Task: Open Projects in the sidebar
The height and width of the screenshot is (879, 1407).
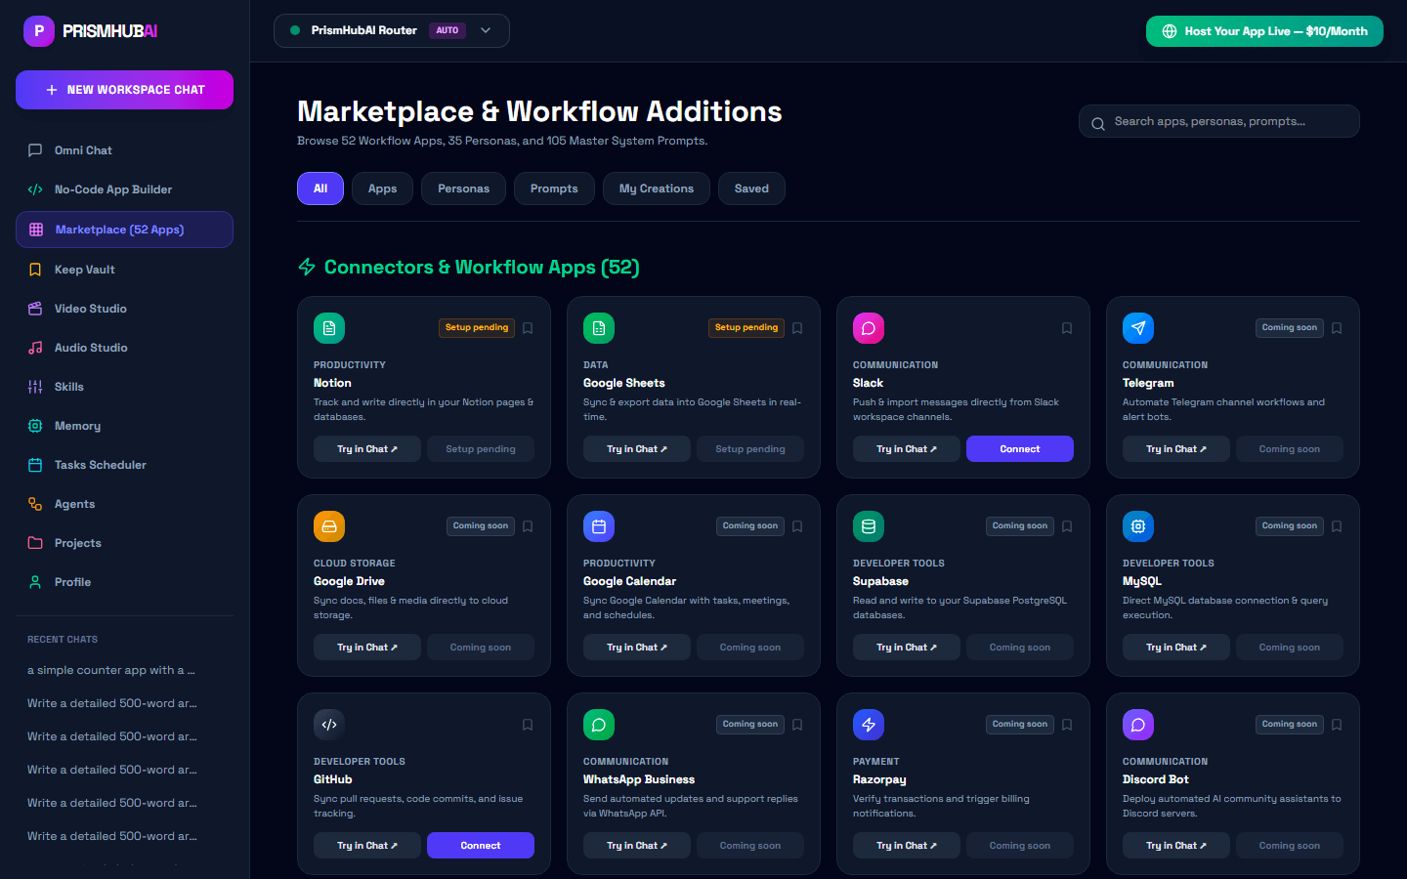Action: tap(124, 543)
